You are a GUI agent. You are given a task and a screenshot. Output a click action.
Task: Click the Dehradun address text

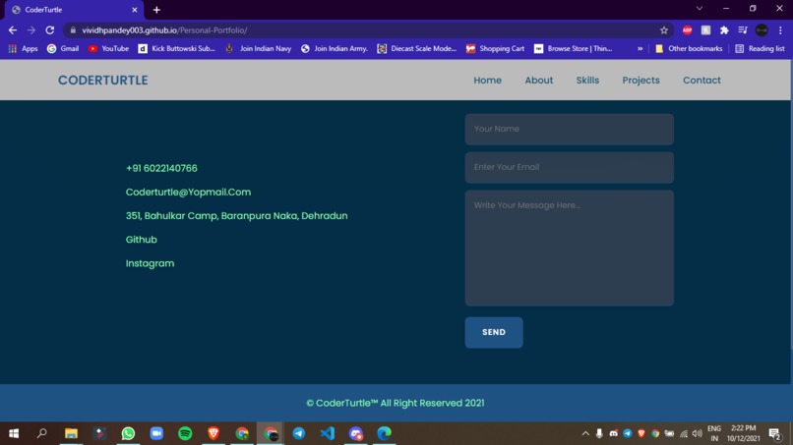(x=236, y=216)
